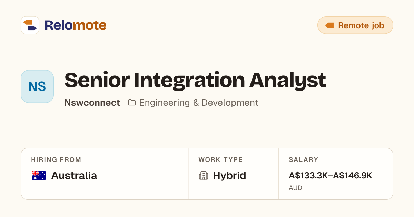Click the WORK TYPE label
Viewport: 414px width, 217px height.
click(x=220, y=160)
